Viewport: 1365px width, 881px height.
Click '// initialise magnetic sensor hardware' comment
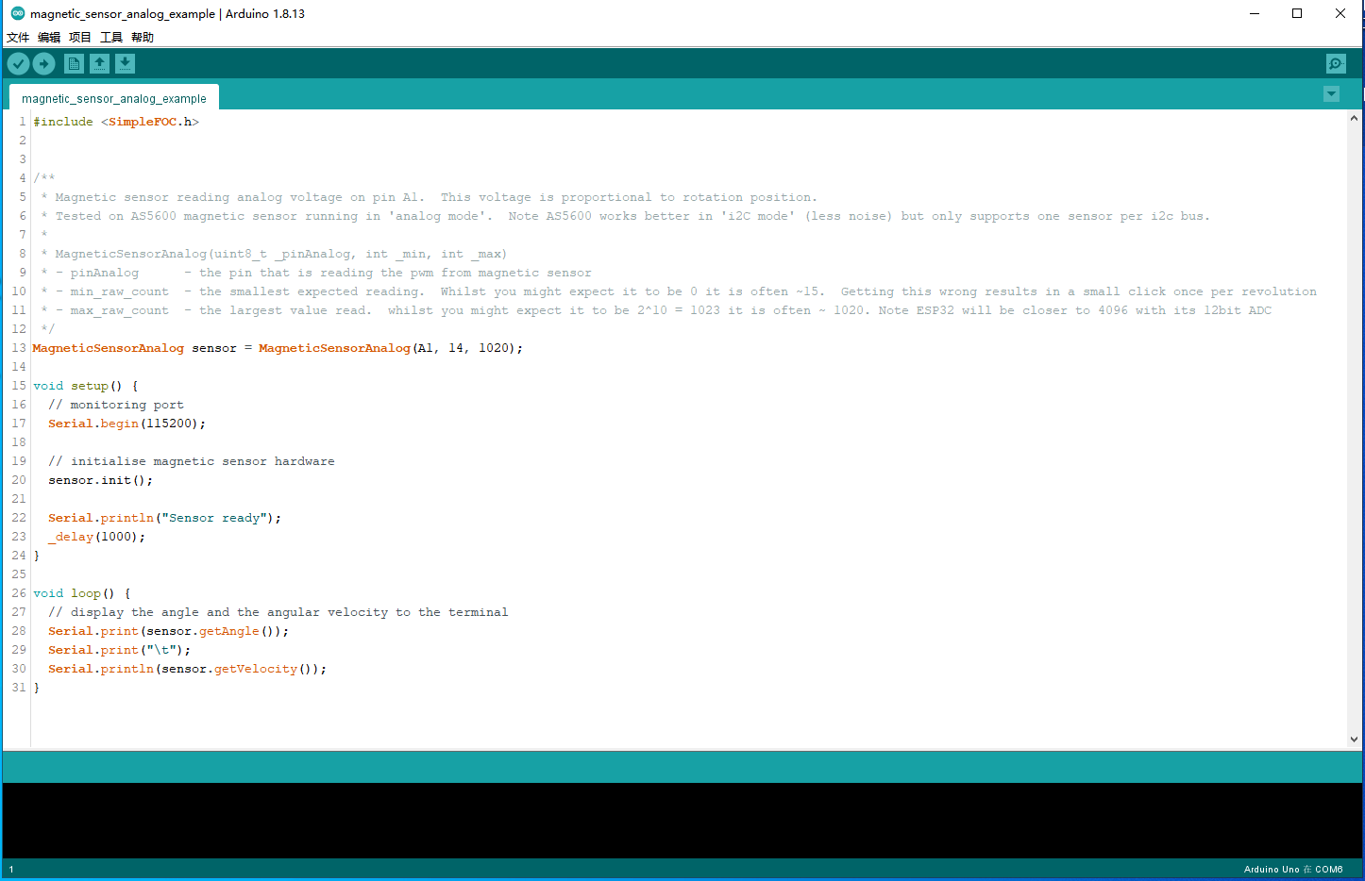[192, 461]
